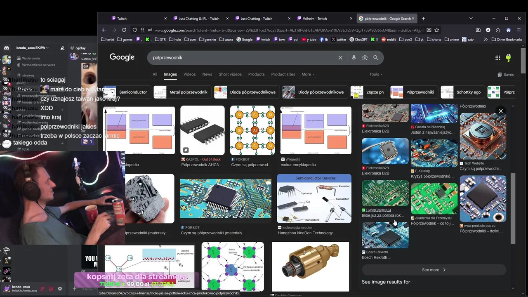
Task: Switch to the Products tab
Action: tap(256, 74)
